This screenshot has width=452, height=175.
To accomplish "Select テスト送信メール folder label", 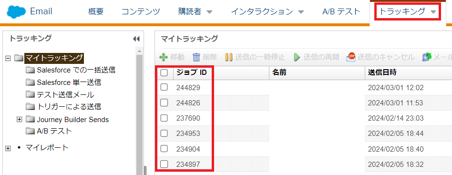I will [x=65, y=94].
